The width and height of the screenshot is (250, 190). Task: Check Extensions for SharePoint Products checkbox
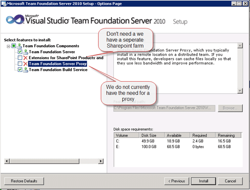click(20, 57)
